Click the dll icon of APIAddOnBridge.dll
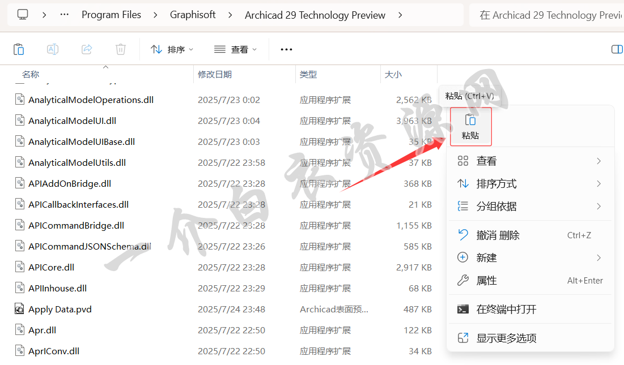Viewport: 624px width, 365px height. (19, 183)
